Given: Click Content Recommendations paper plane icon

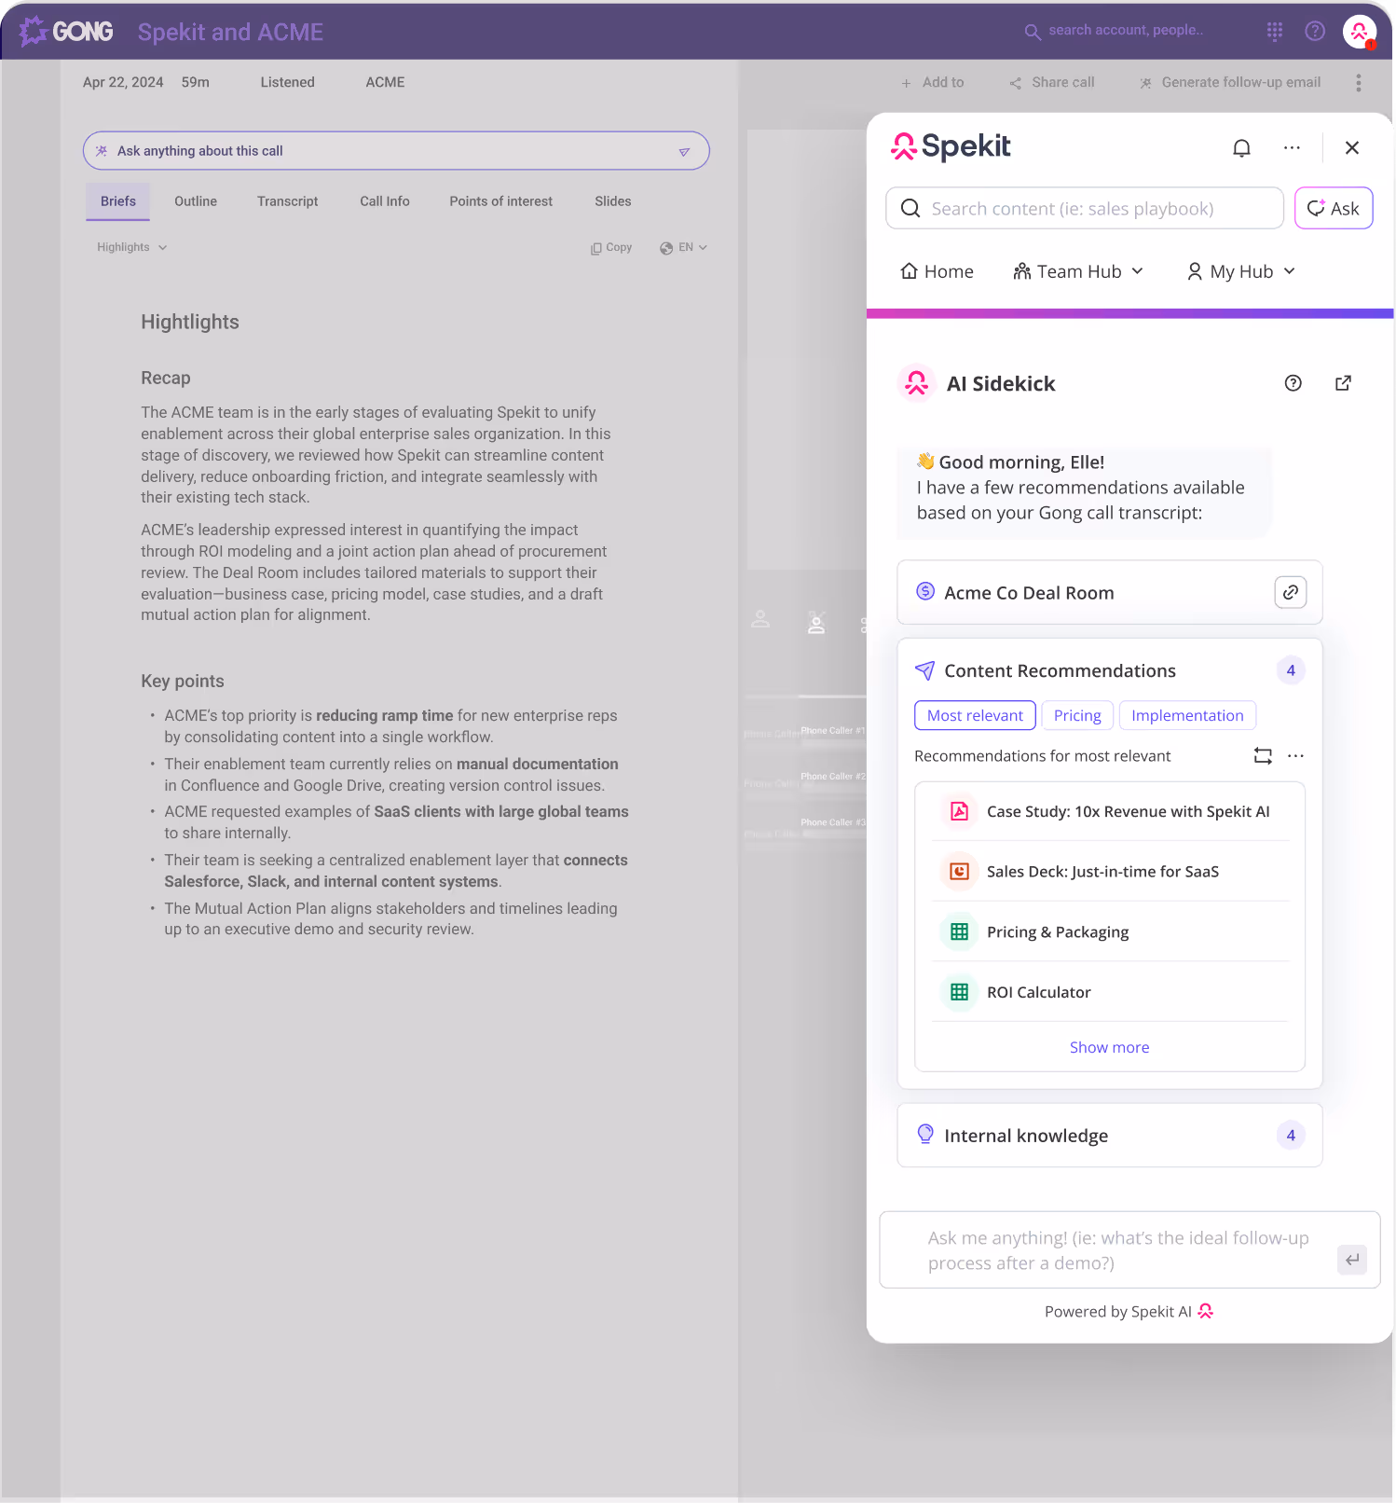Looking at the screenshot, I should 925,670.
